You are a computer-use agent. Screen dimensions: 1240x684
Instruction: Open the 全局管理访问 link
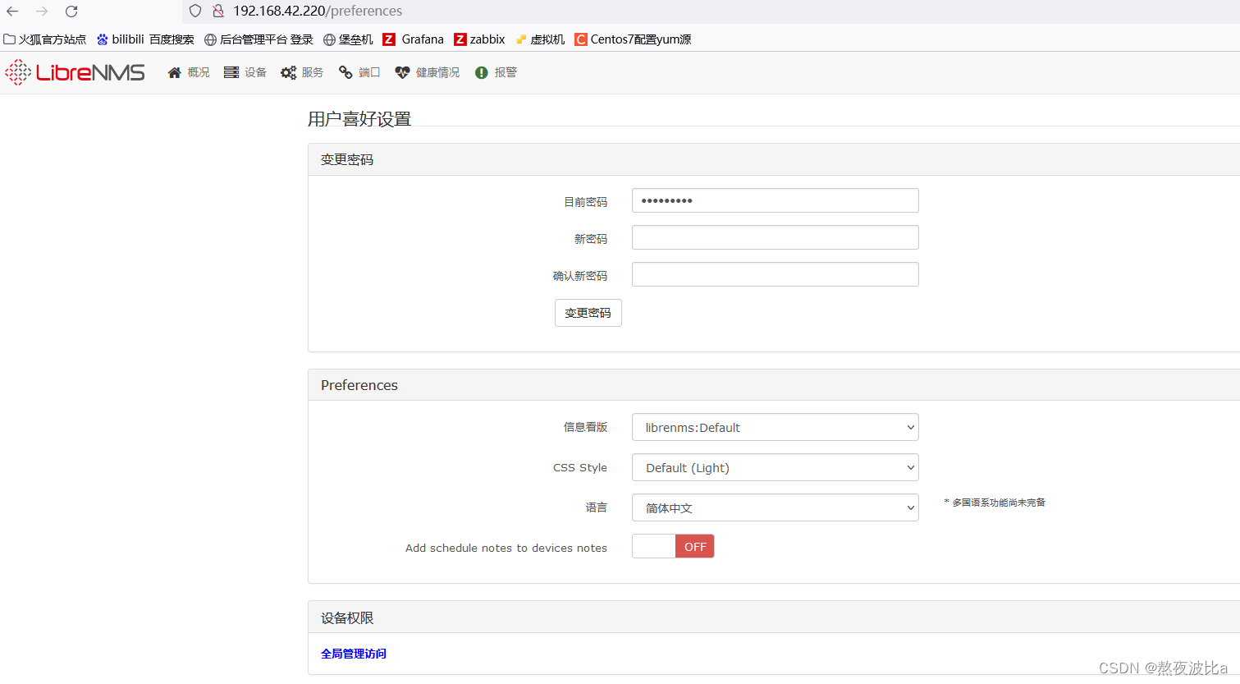click(354, 653)
